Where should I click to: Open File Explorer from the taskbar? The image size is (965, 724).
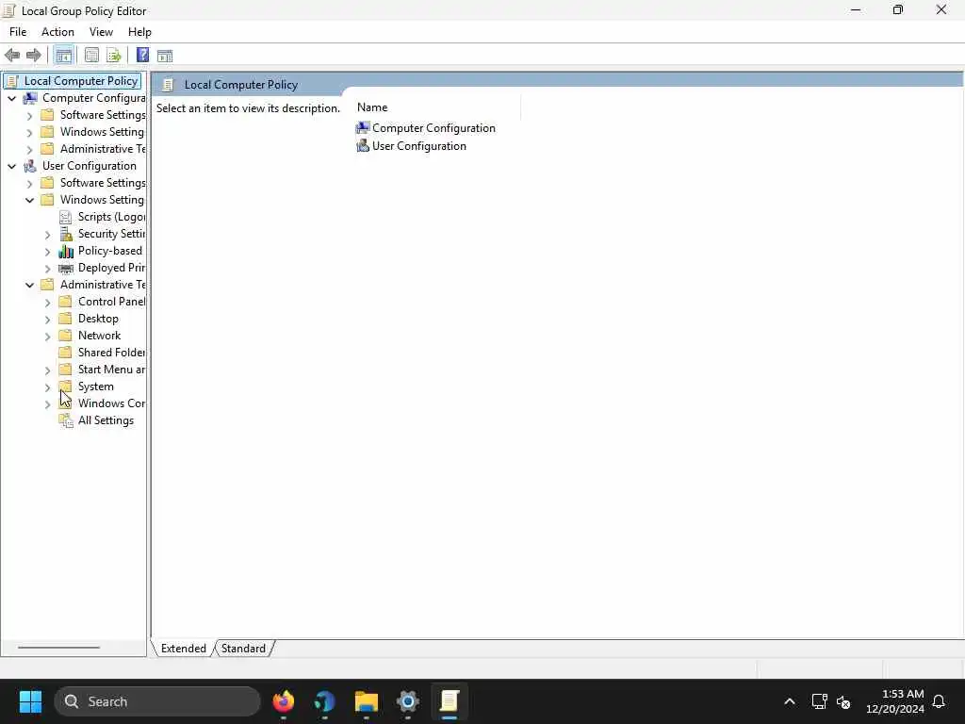point(367,701)
